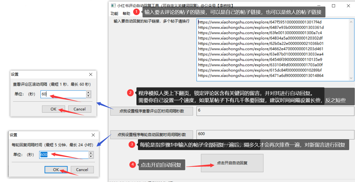Click the comment-view interval field showing 6
Viewport: 355px width, 182px height.
[275, 111]
